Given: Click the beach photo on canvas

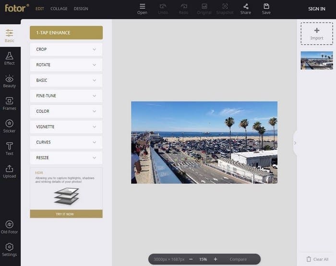Looking at the screenshot, I should pos(204,142).
